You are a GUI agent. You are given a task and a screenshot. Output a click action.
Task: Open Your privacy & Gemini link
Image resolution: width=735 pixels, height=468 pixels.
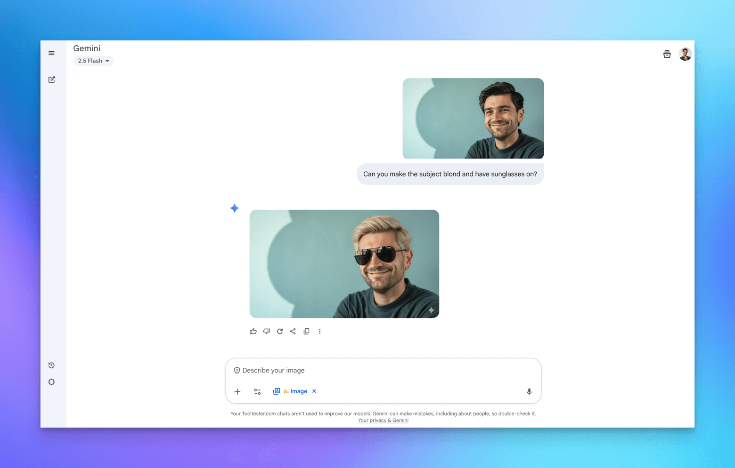(383, 420)
